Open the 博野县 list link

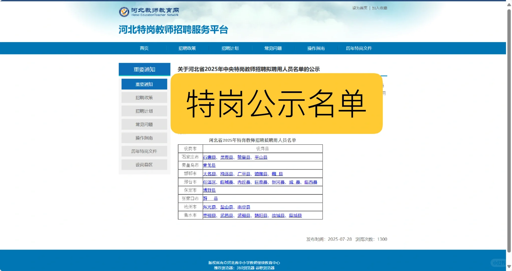click(x=209, y=190)
